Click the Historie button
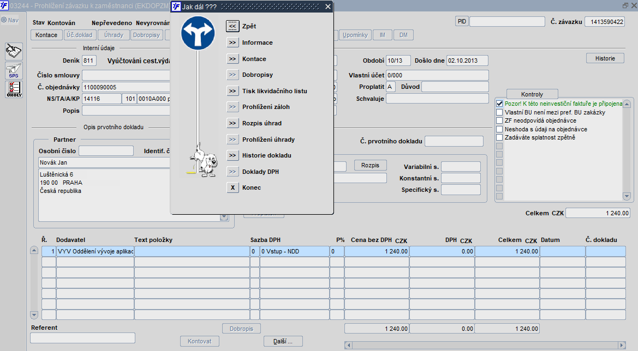This screenshot has width=638, height=351. [x=605, y=58]
